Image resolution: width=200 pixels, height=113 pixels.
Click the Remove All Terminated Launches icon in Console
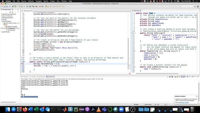pyautogui.click(x=172, y=77)
